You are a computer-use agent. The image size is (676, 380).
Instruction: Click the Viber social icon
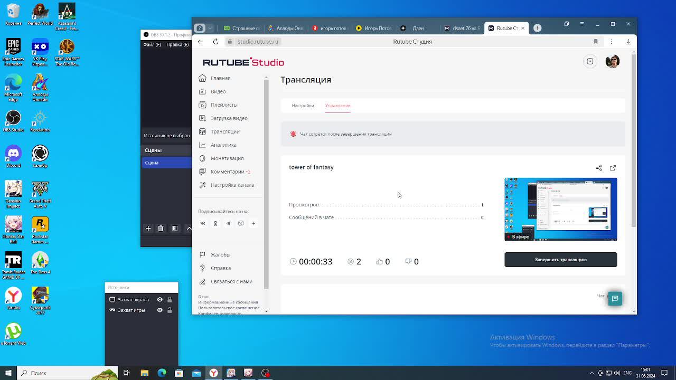[x=241, y=223]
